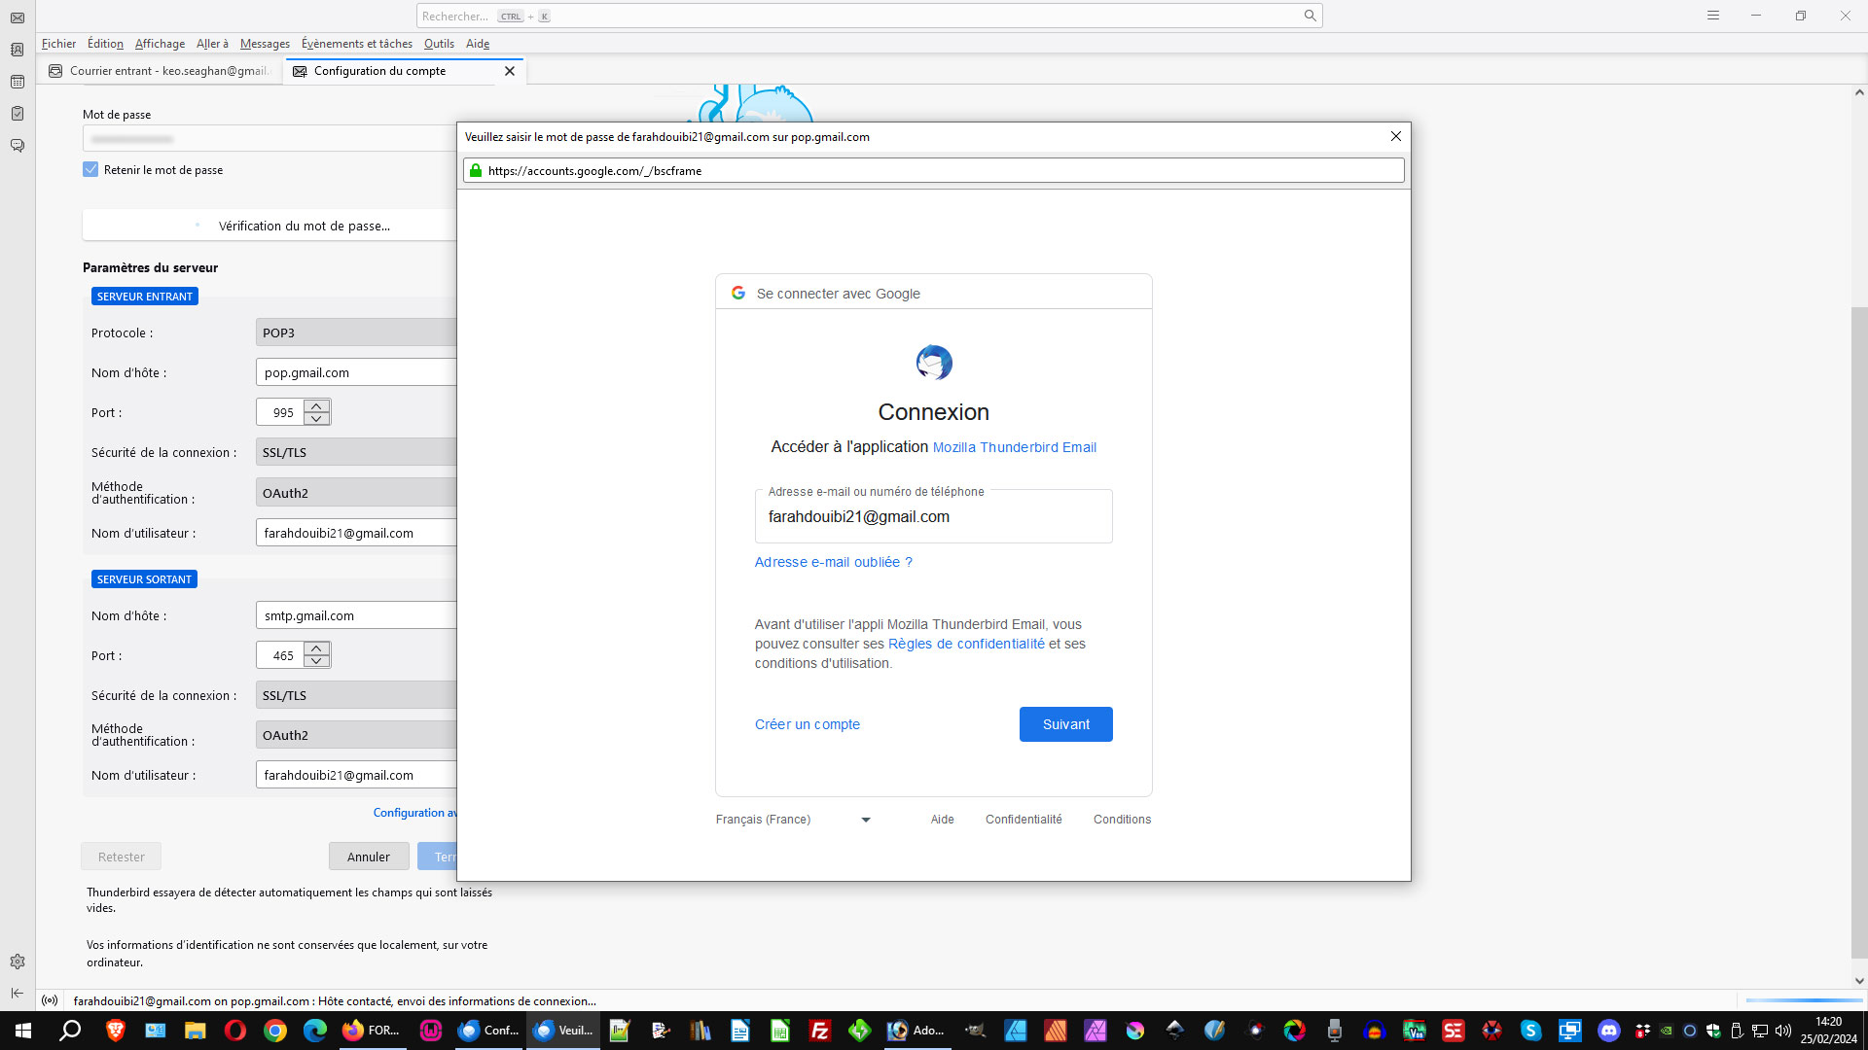Screen dimensions: 1868x1050
Task: Open incoming Sécurité de la connexion dropdown
Action: point(356,452)
